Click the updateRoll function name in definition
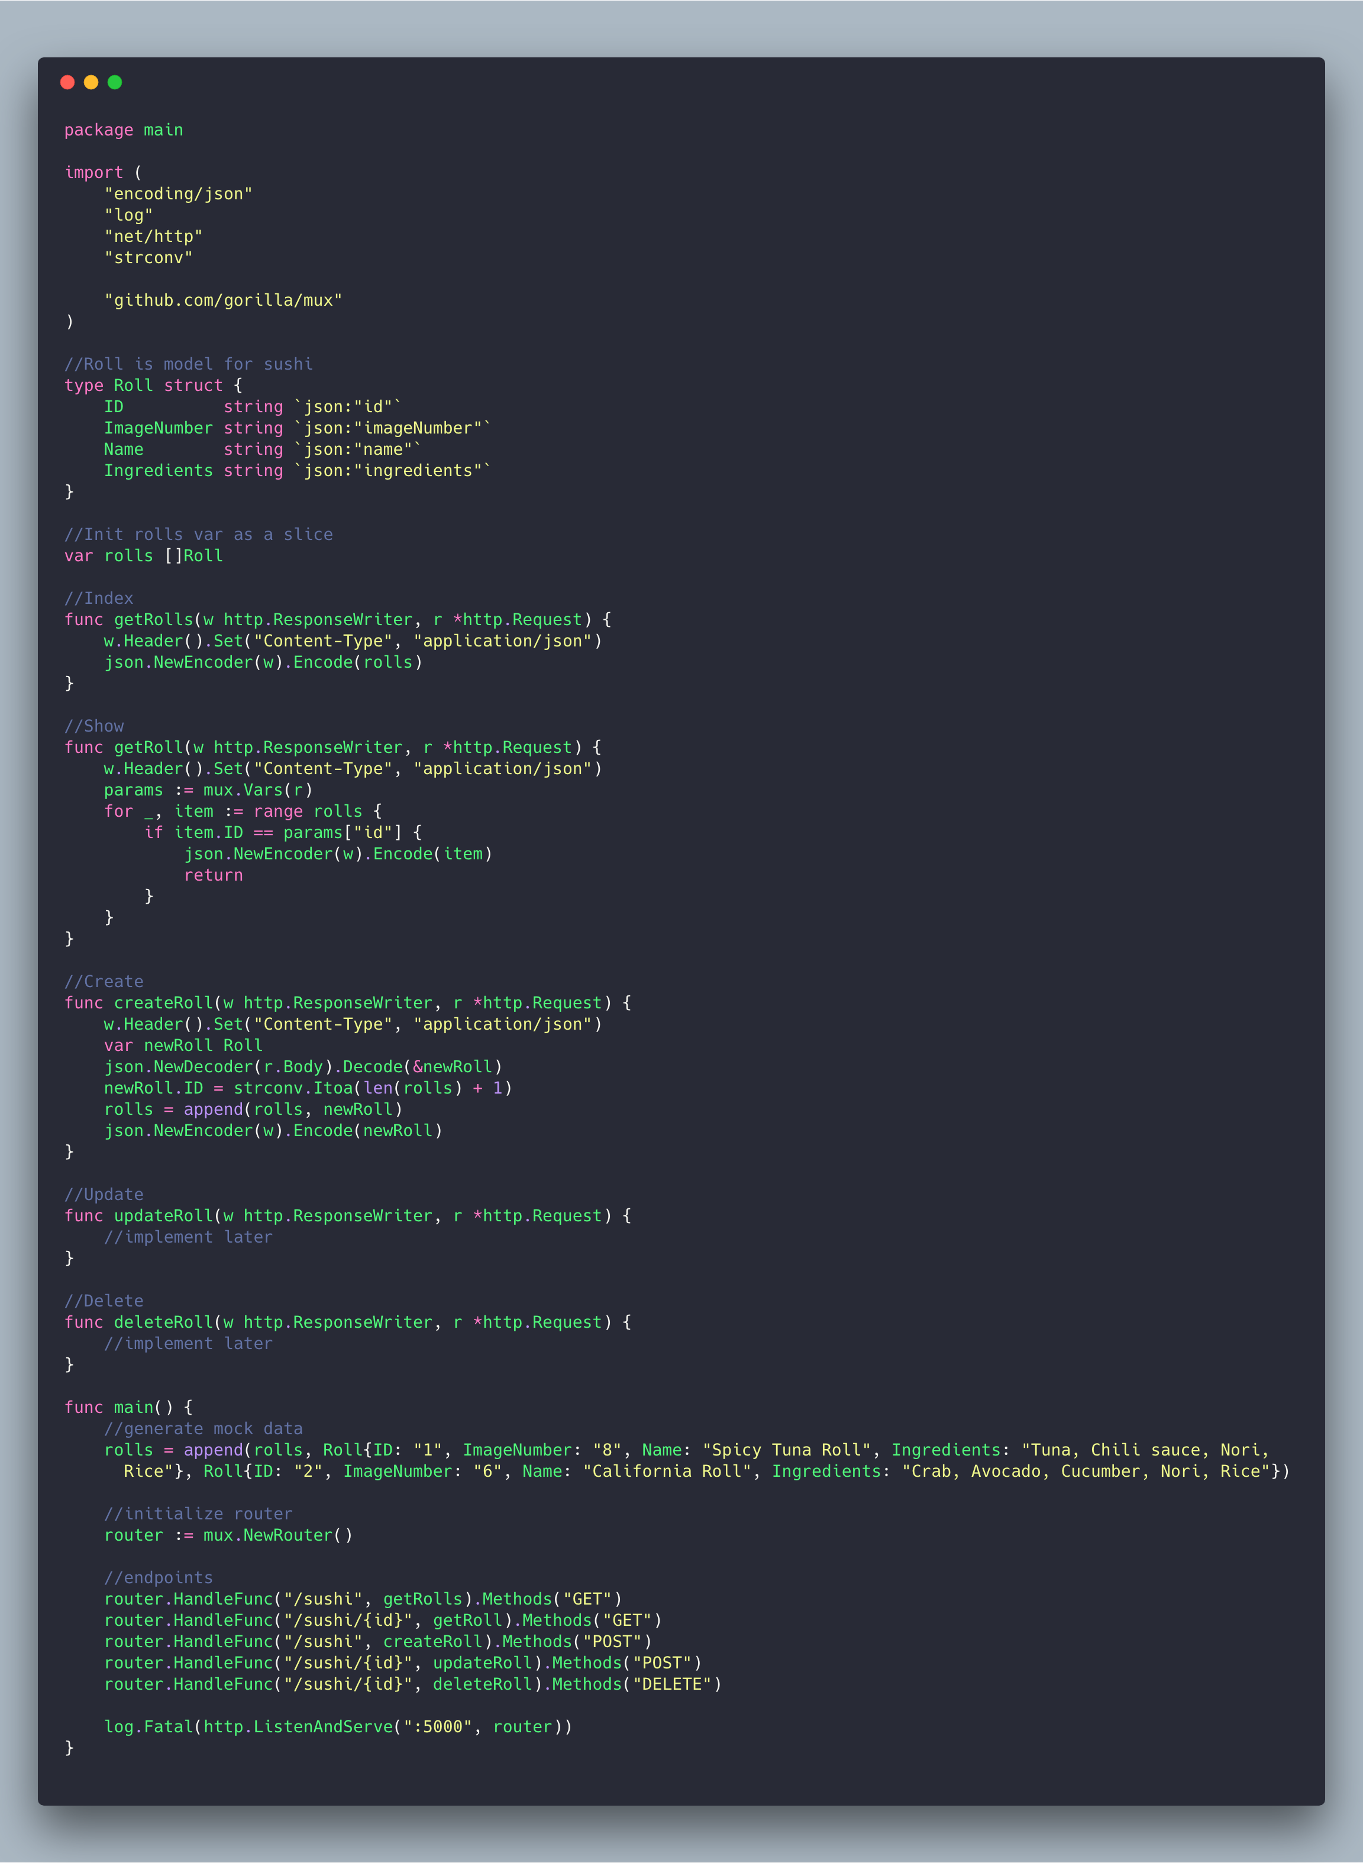The height and width of the screenshot is (1863, 1363). point(163,1215)
